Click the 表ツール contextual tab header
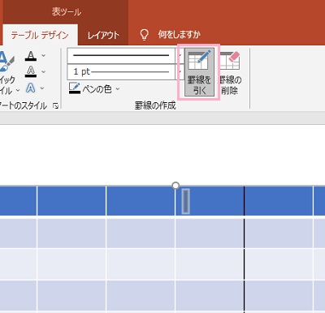325x313 pixels. pos(67,12)
